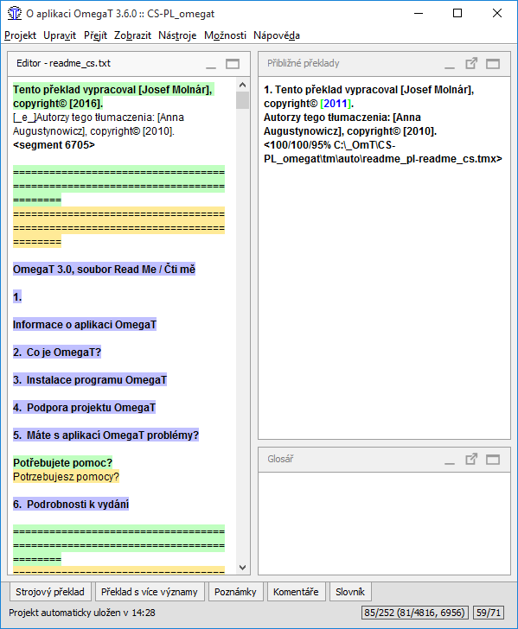Viewport: 518px width, 629px height.
Task: Select segment "2. Co je OmegaT?"
Action: [57, 353]
